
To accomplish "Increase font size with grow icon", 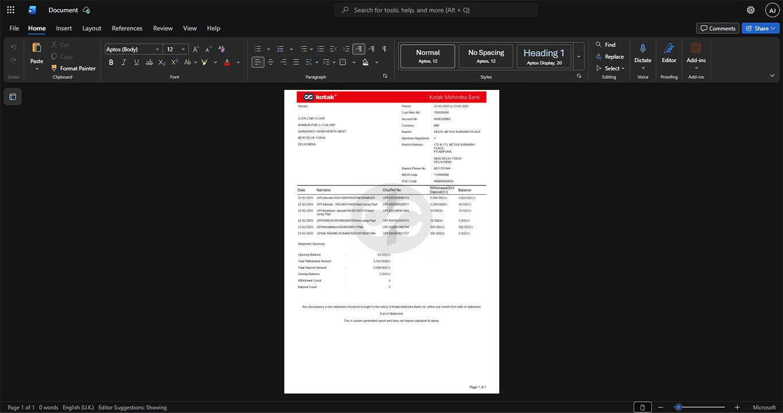I will pyautogui.click(x=197, y=49).
